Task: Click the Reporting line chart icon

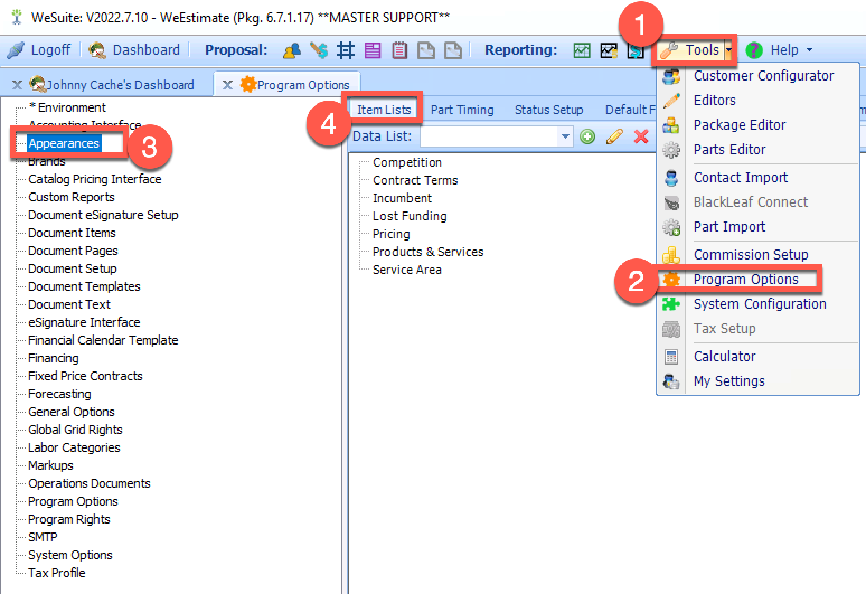Action: point(609,50)
